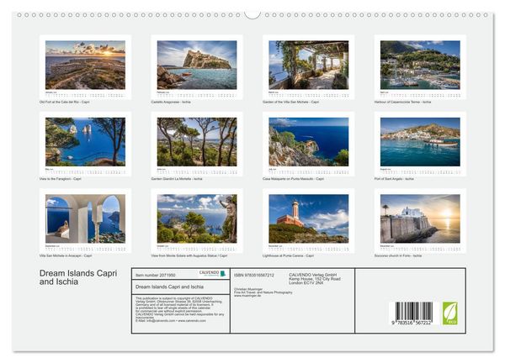505x363 pixels.
Task: Select the Villa San Michele in Anacapri photo
Action: (x=85, y=218)
